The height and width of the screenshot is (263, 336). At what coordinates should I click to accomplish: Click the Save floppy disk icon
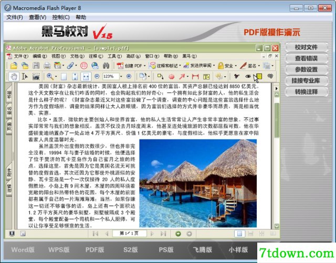point(36,66)
